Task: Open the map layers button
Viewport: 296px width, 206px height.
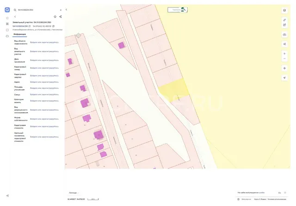Action: 284,10
